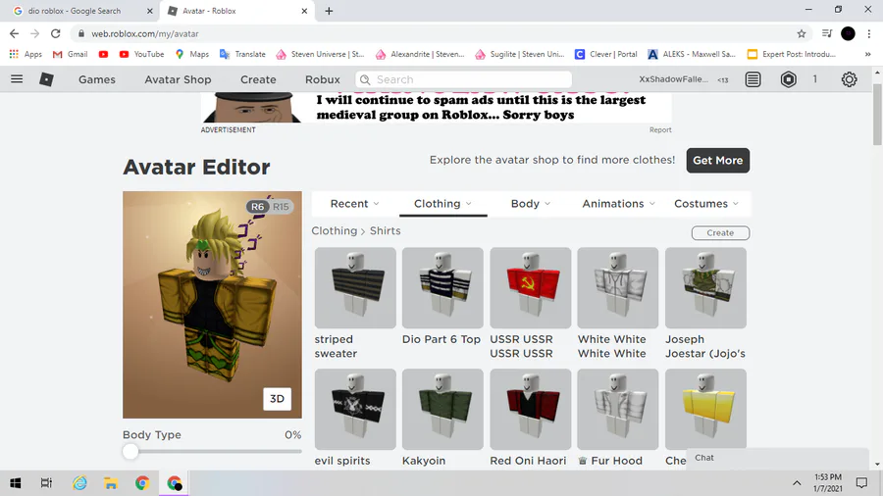Open the Roblox settings gear icon
The height and width of the screenshot is (496, 883).
(850, 79)
